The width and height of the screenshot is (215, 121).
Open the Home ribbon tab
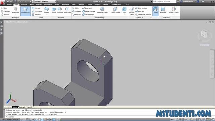click(9, 5)
